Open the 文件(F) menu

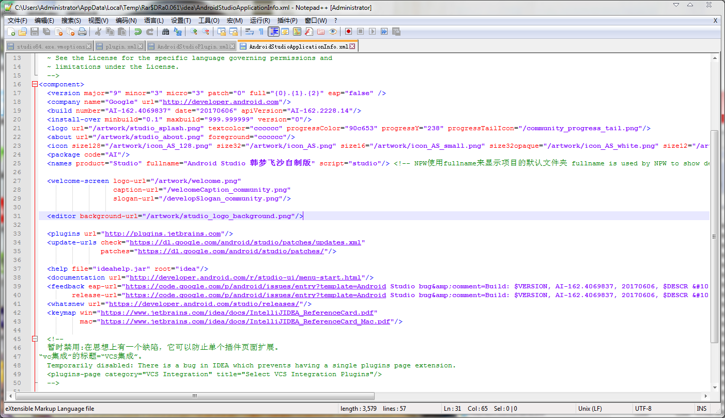point(17,21)
